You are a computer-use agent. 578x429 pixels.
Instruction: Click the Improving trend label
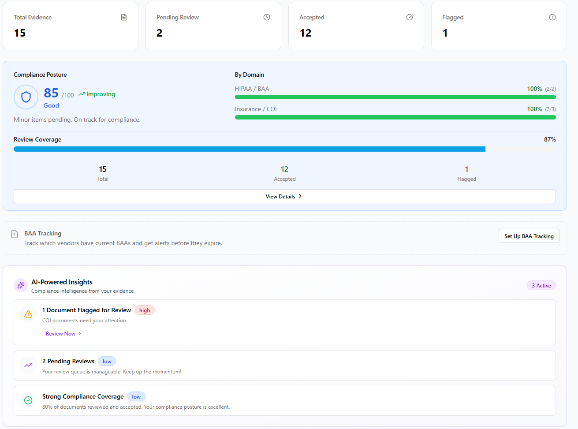point(101,94)
